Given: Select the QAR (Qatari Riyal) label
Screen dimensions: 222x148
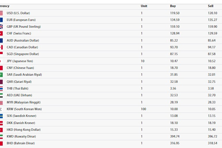Looking at the screenshot, I should pos(19,82).
